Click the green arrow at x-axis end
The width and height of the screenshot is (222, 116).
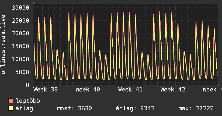(219, 85)
